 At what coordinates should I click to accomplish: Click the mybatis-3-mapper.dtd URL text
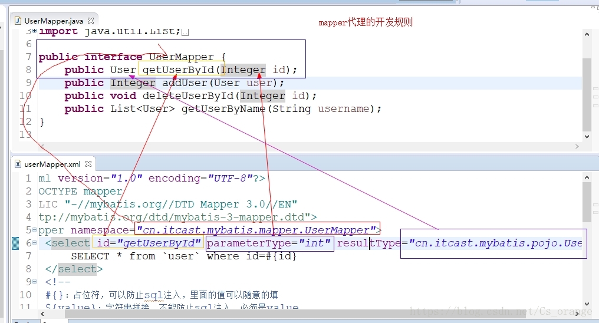point(177,217)
